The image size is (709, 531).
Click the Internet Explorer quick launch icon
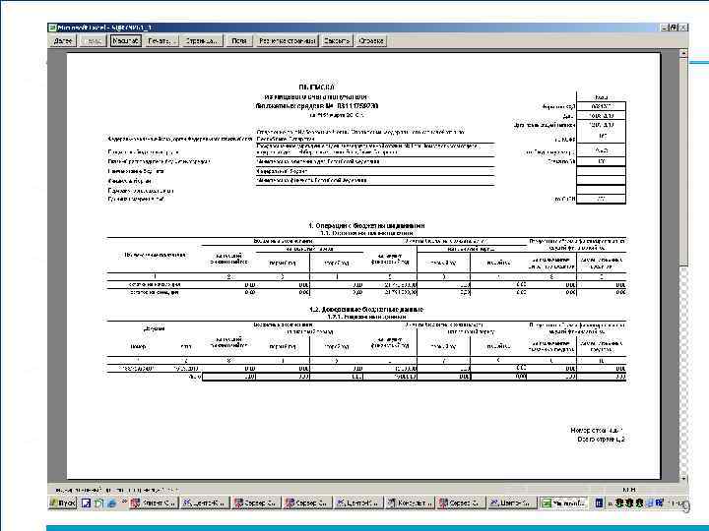tap(111, 503)
